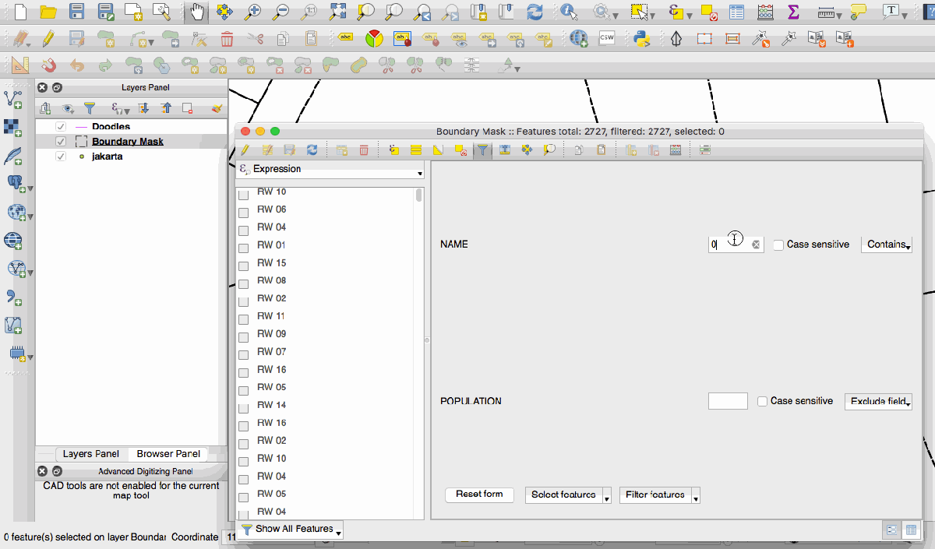Viewport: 935px width, 549px height.
Task: Open the Exclude field dropdown for POPULATION
Action: coord(878,402)
